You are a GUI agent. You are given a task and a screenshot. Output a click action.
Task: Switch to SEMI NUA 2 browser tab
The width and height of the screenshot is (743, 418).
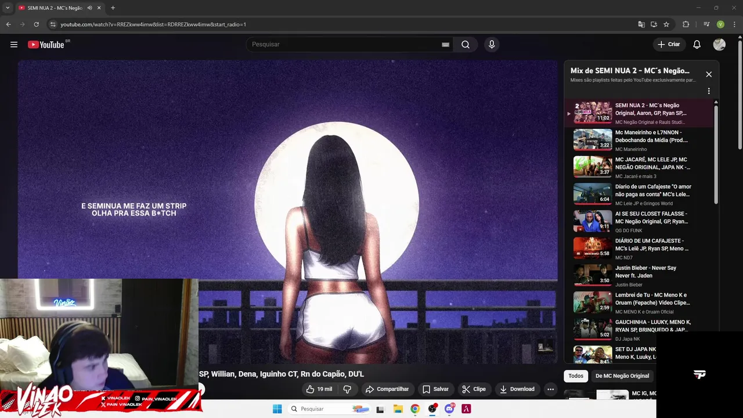tap(60, 8)
